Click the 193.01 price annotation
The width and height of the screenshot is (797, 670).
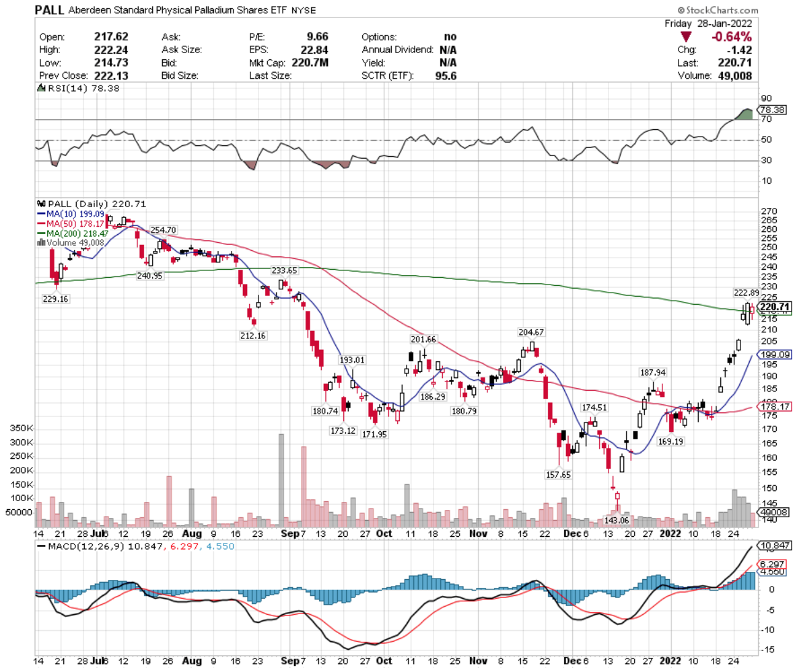pos(352,360)
